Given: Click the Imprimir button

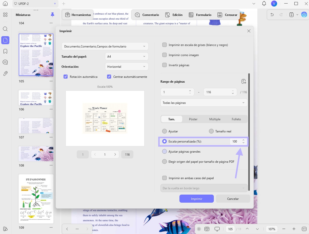Looking at the screenshot, I should pos(197,199).
